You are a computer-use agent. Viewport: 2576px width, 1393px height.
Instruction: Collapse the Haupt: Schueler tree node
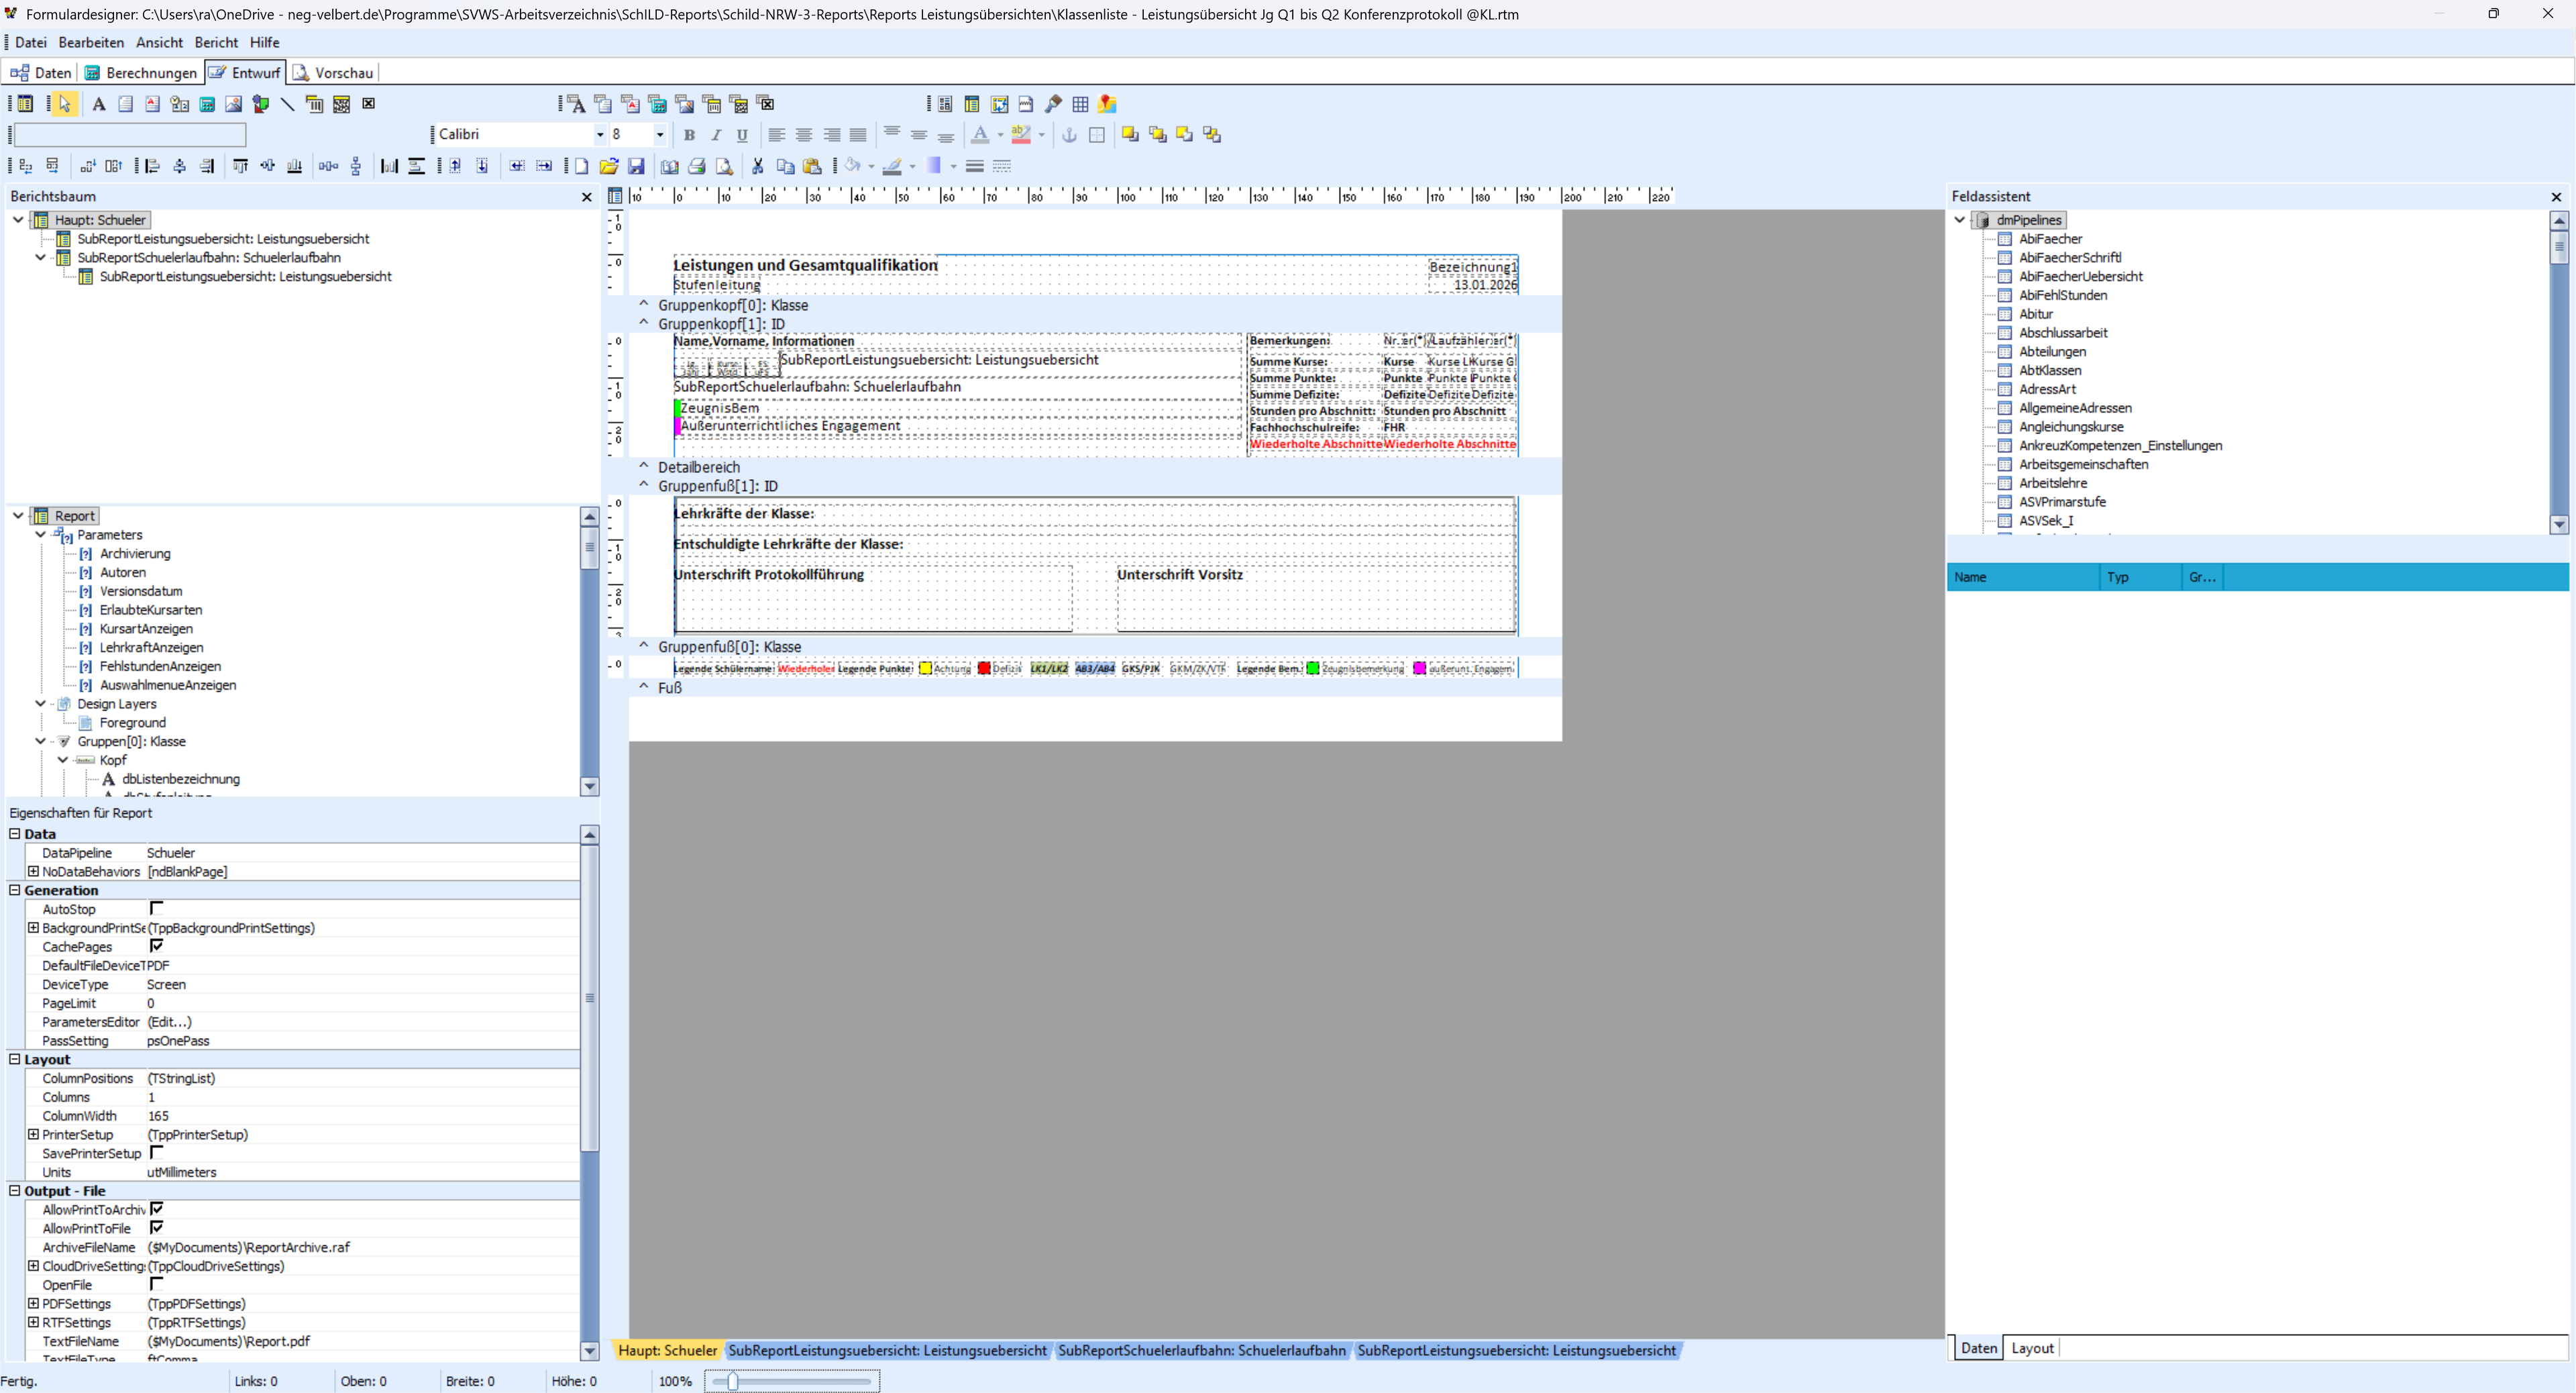pos(18,220)
